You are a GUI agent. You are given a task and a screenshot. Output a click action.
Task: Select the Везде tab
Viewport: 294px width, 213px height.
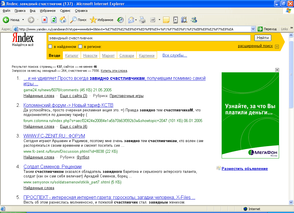[55, 55]
